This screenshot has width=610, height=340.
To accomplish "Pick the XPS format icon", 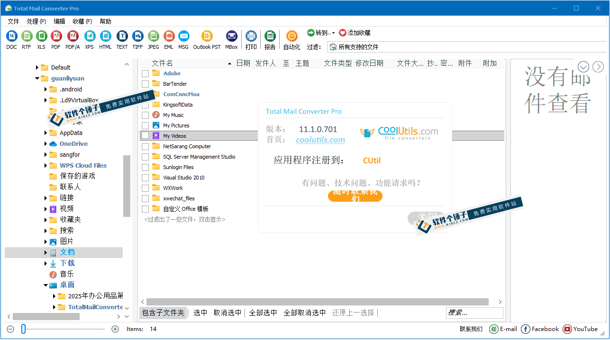I will click(x=90, y=36).
